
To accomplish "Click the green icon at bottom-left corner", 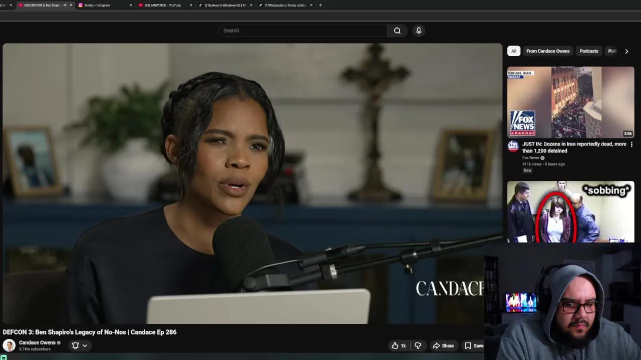I will tap(3, 357).
